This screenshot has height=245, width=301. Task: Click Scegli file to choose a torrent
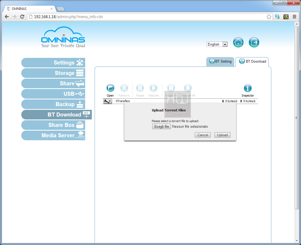(162, 127)
